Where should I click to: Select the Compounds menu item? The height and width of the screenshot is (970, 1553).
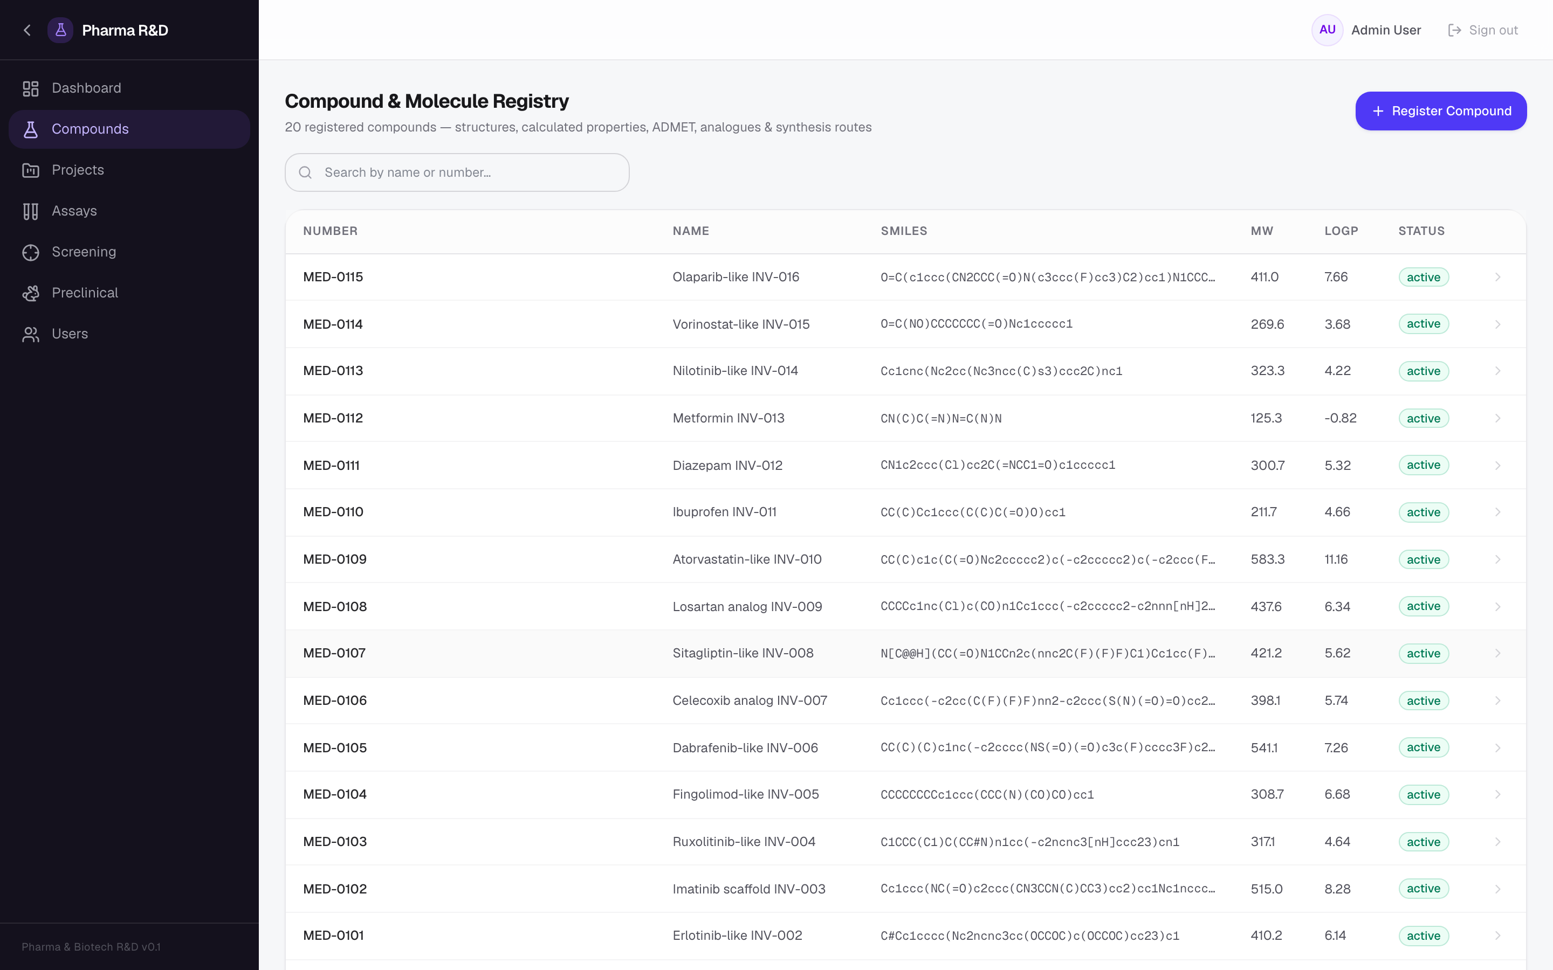pyautogui.click(x=129, y=129)
